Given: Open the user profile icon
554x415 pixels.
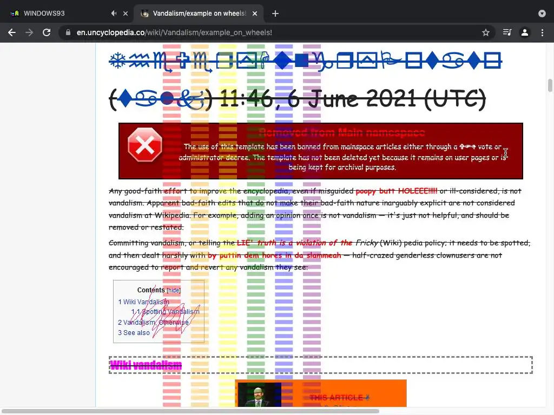Looking at the screenshot, I should coord(525,32).
